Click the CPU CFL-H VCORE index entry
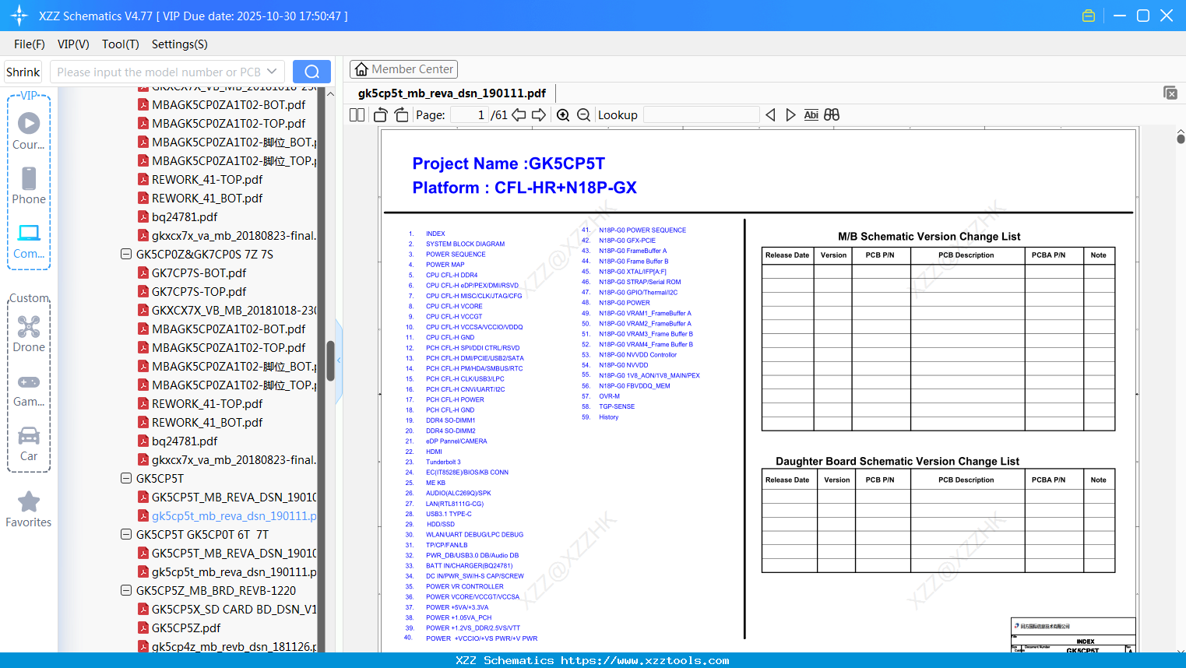 (454, 307)
